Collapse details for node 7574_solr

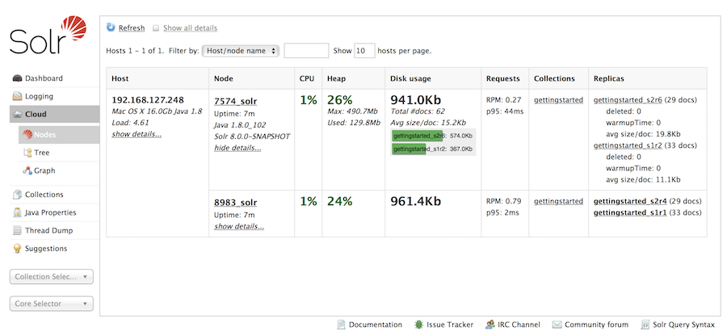[232, 147]
